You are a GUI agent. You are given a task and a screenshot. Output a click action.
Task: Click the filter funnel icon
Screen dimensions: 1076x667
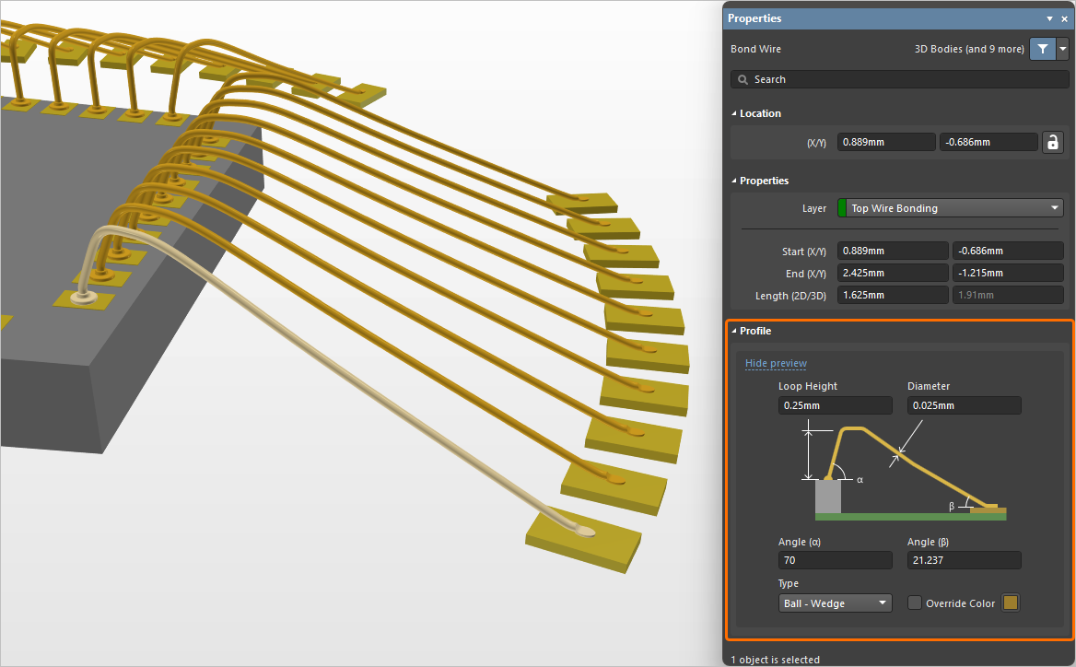click(1042, 50)
